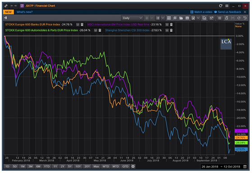
Task: Refresh using the title bar reload icon
Action: [220, 6]
